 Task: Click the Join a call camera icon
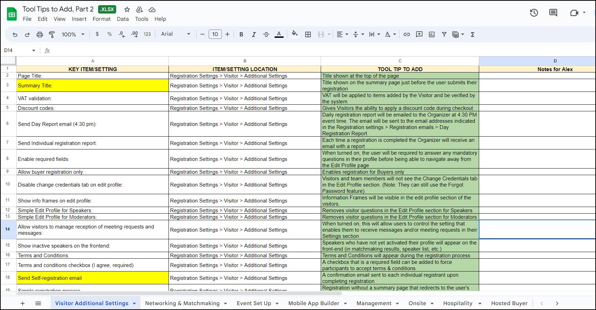(x=574, y=13)
